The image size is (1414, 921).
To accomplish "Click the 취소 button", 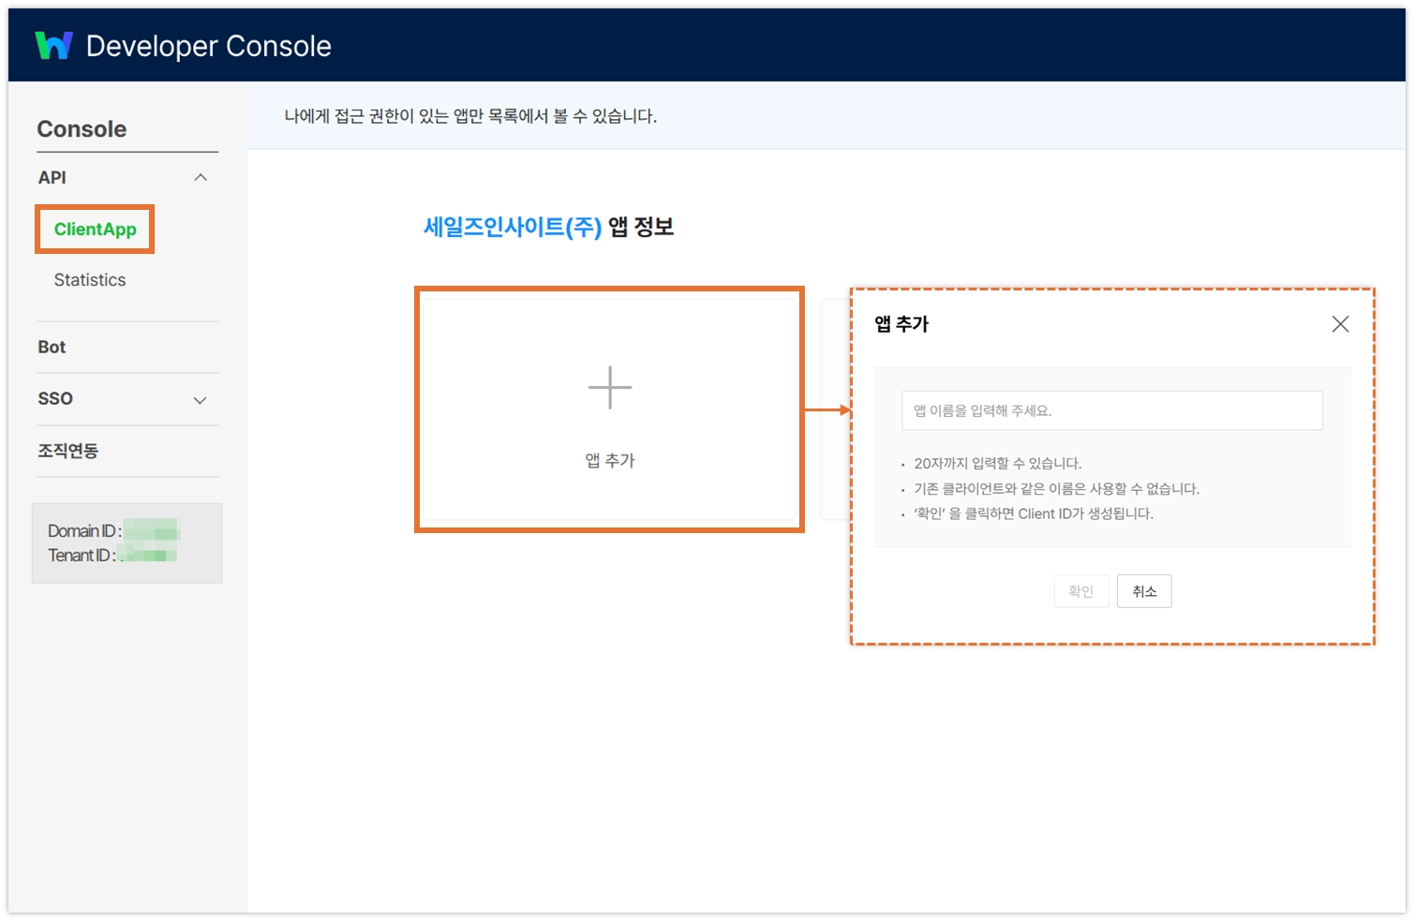I will coord(1144,591).
